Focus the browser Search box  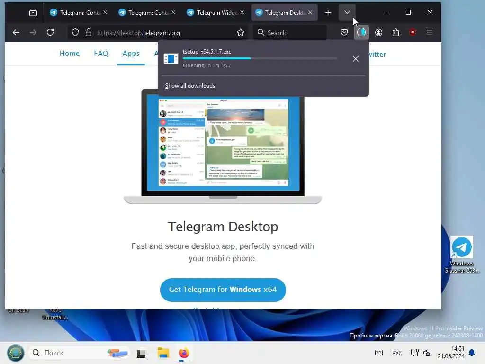point(290,33)
